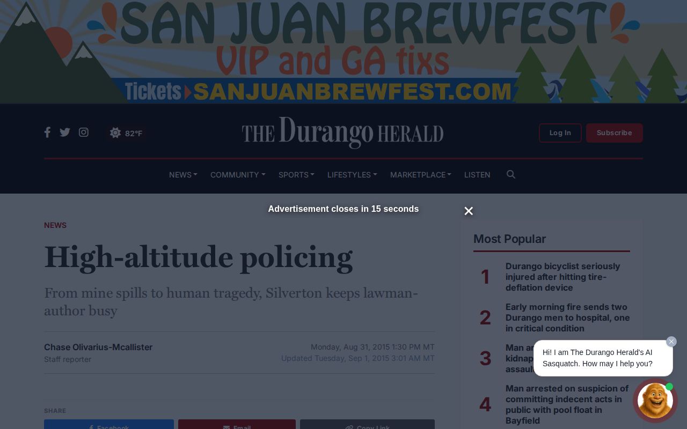Open the San Juan Brewfest banner ad
Viewport: 687px width, 429px height.
343,51
